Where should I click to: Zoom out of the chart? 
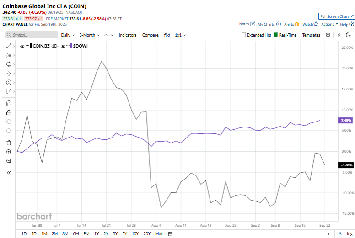coord(9,161)
